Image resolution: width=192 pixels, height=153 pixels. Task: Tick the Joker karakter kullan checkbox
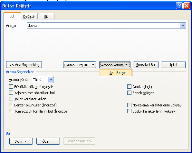coord(11,99)
